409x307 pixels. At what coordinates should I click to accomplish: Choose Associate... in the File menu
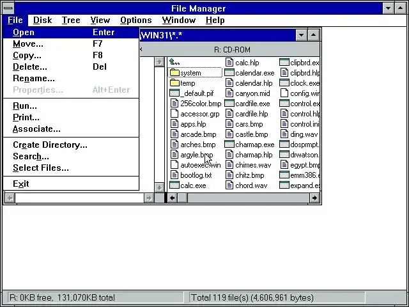(x=71, y=129)
